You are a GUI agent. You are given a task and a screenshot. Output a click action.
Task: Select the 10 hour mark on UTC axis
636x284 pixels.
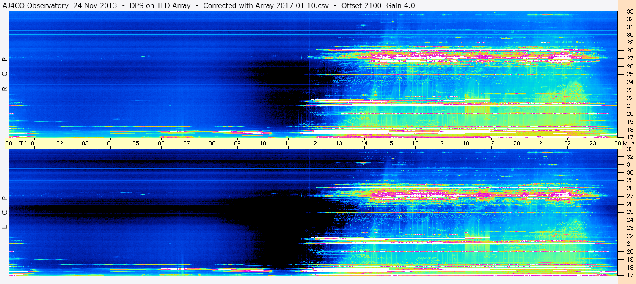263,143
